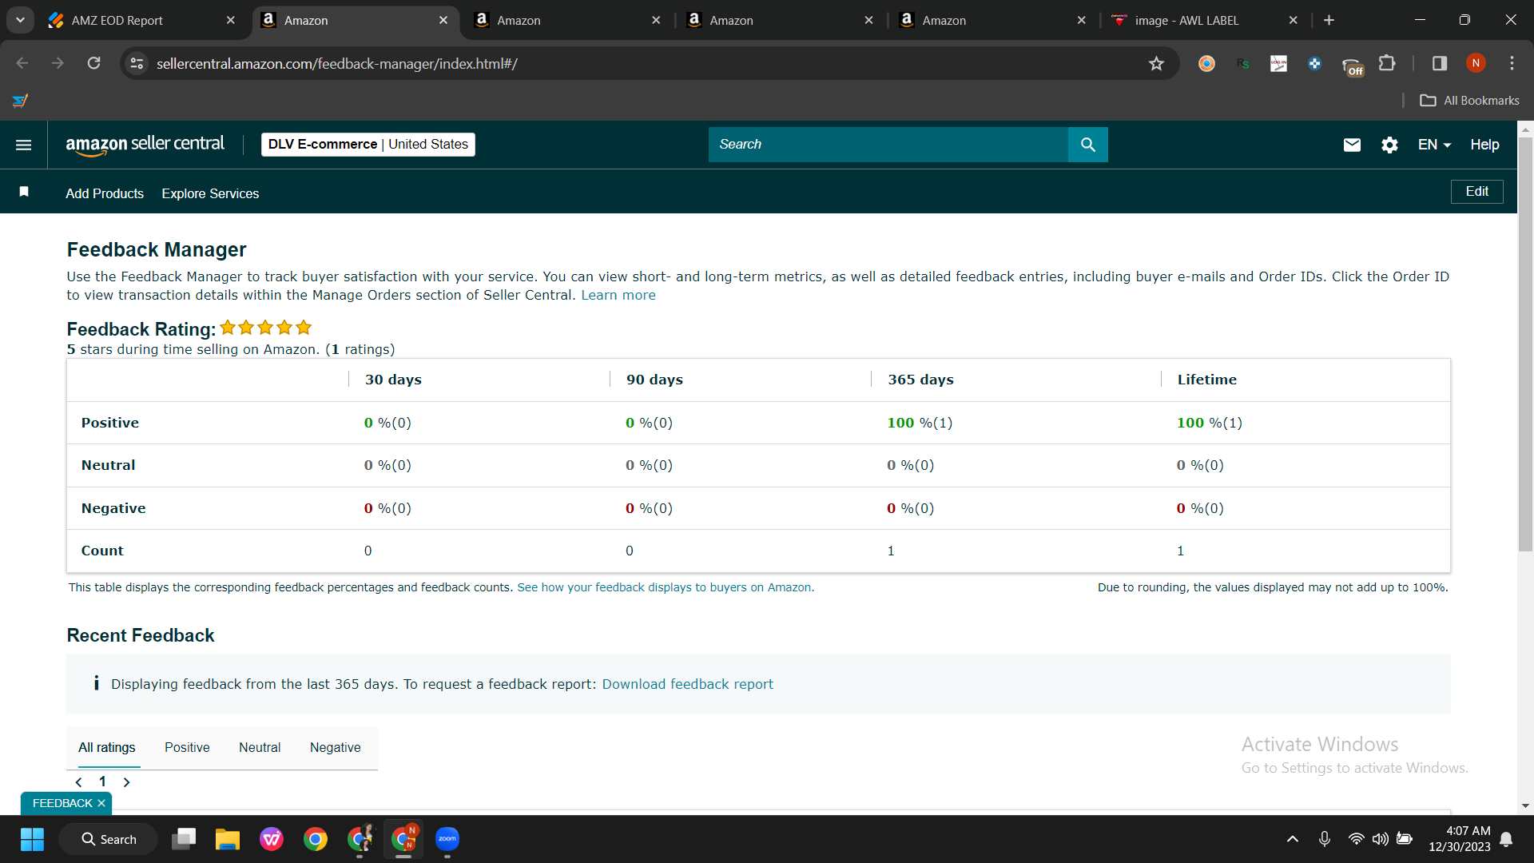Open the taskbar clock showing 4:07 AM

click(x=1460, y=839)
